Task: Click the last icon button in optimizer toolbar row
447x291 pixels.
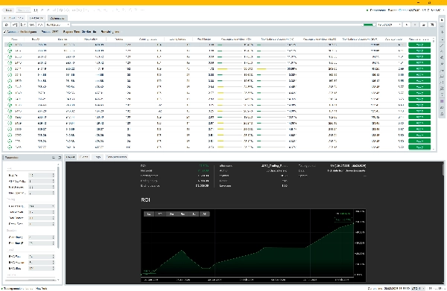Action: [x=432, y=25]
